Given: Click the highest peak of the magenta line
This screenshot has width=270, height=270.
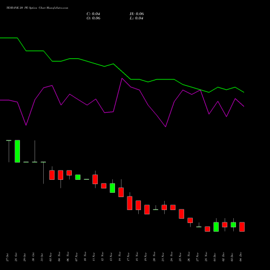Looking at the screenshot, I should click(x=122, y=78).
